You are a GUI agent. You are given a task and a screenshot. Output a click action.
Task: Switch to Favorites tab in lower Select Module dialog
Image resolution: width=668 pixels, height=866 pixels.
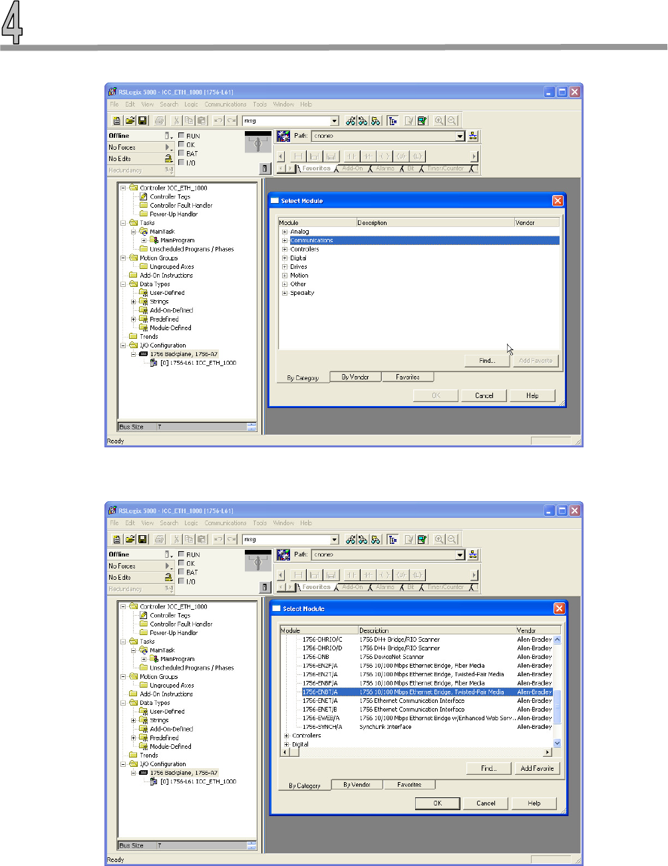pos(409,785)
